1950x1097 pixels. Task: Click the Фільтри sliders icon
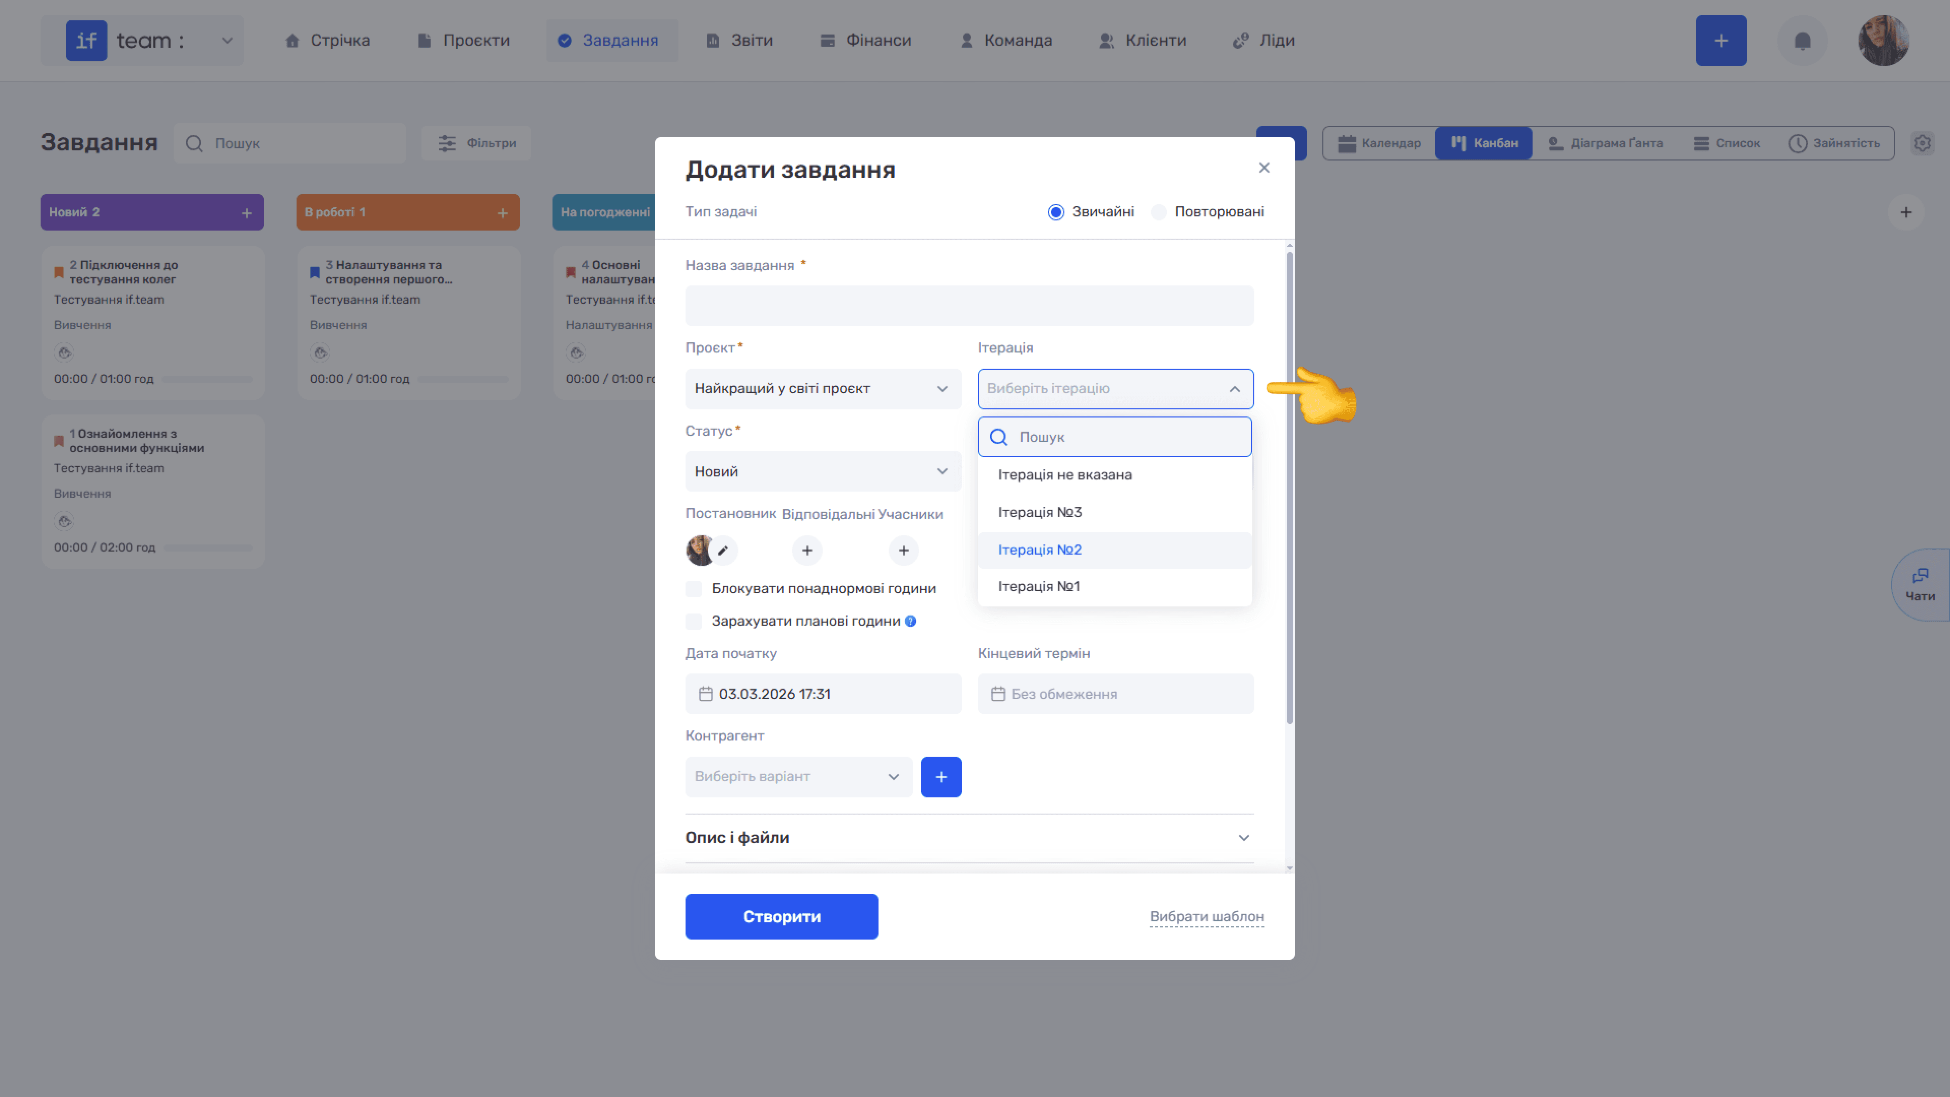coord(447,143)
